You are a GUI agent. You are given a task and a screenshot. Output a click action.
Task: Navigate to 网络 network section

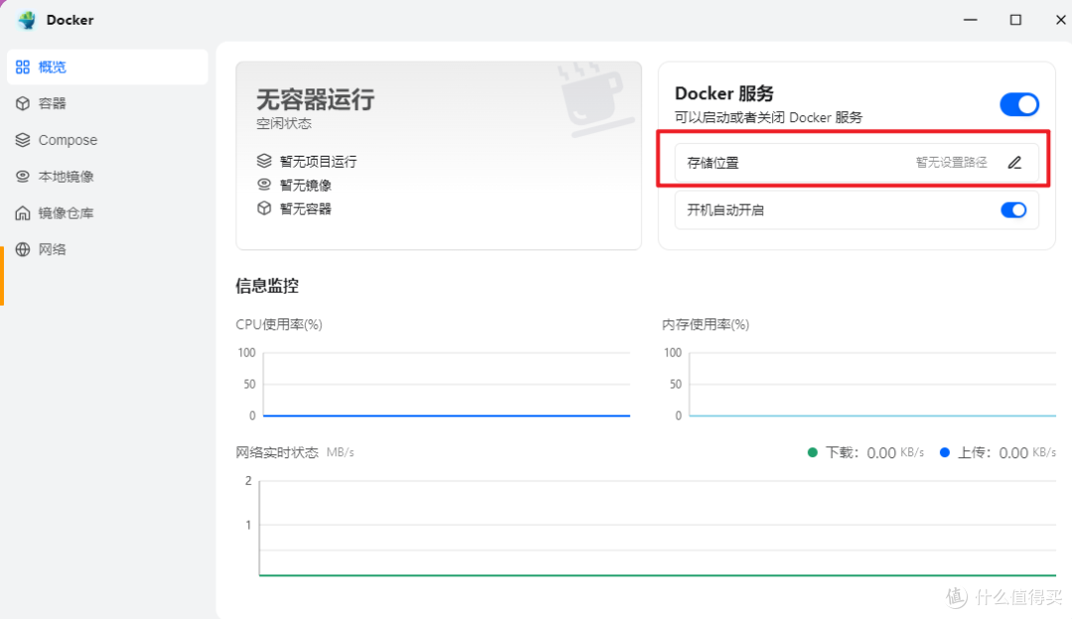[107, 249]
